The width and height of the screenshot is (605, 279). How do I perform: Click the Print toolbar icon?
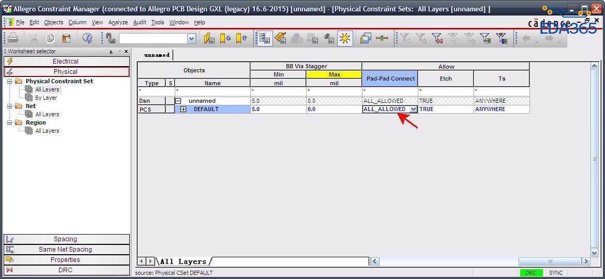click(x=13, y=38)
